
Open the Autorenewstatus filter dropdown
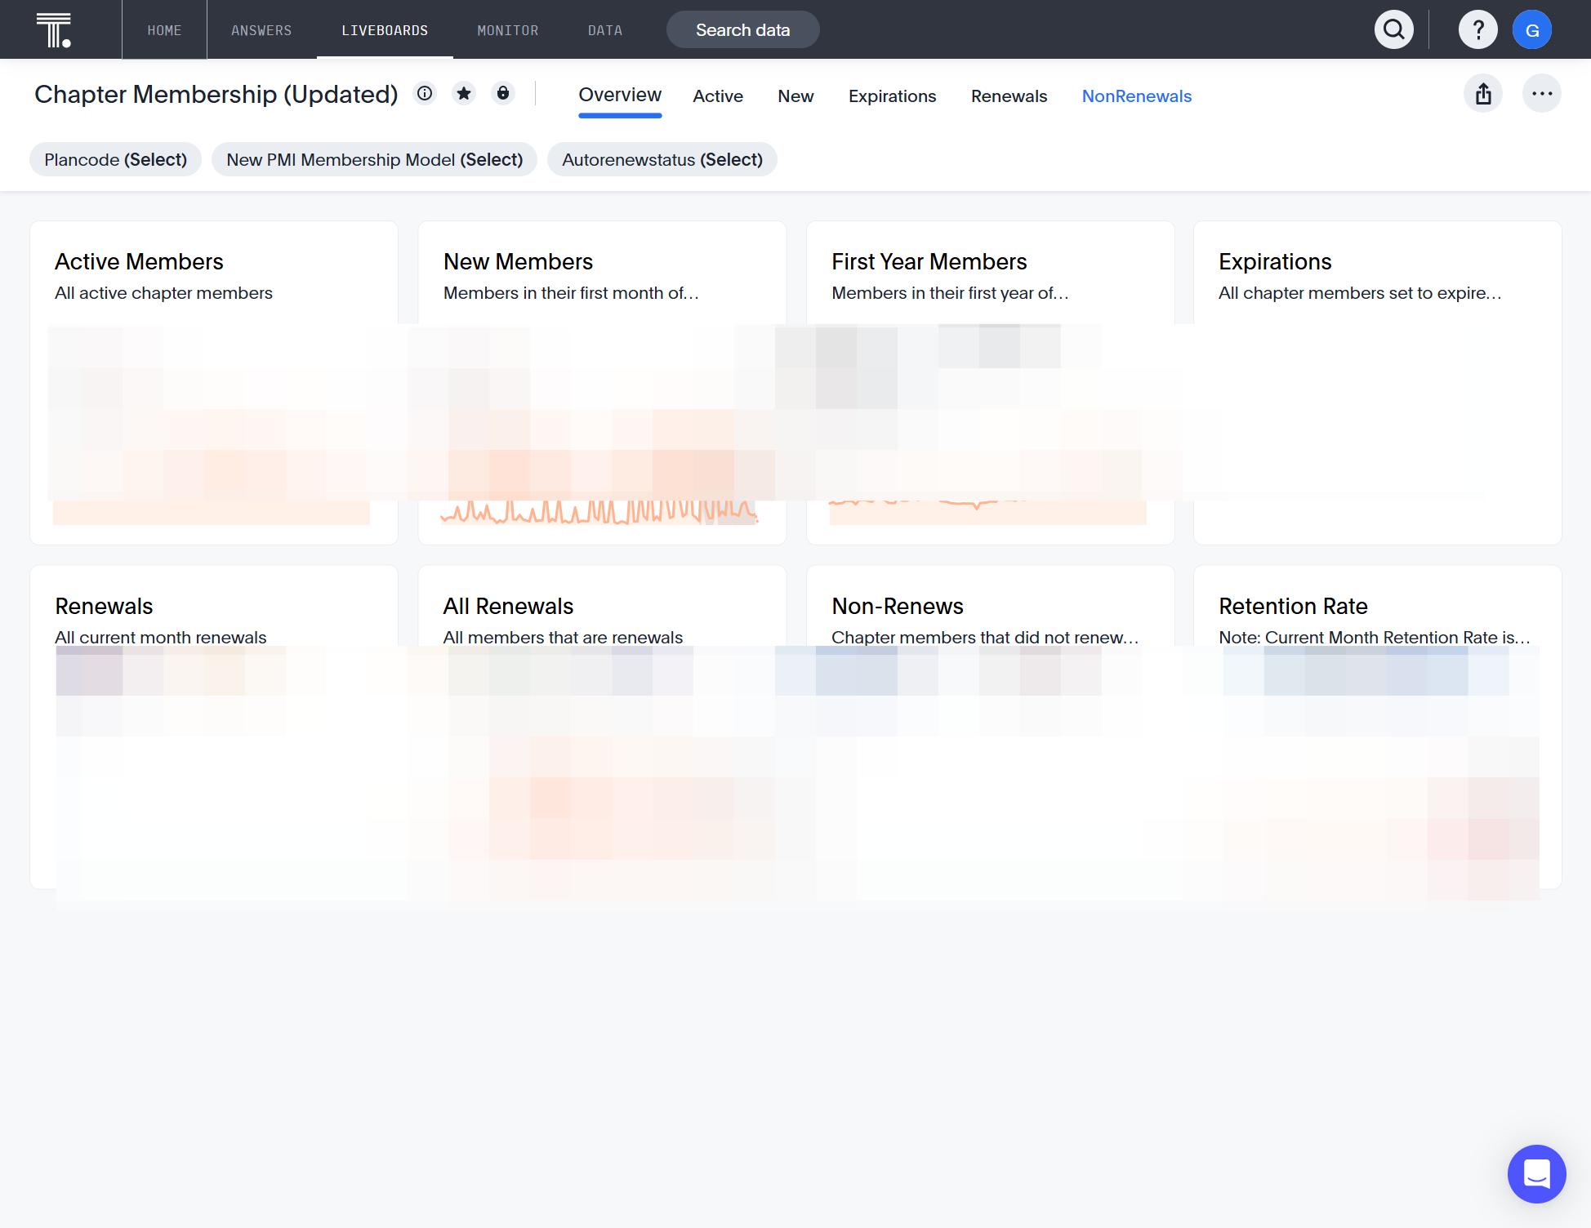662,159
